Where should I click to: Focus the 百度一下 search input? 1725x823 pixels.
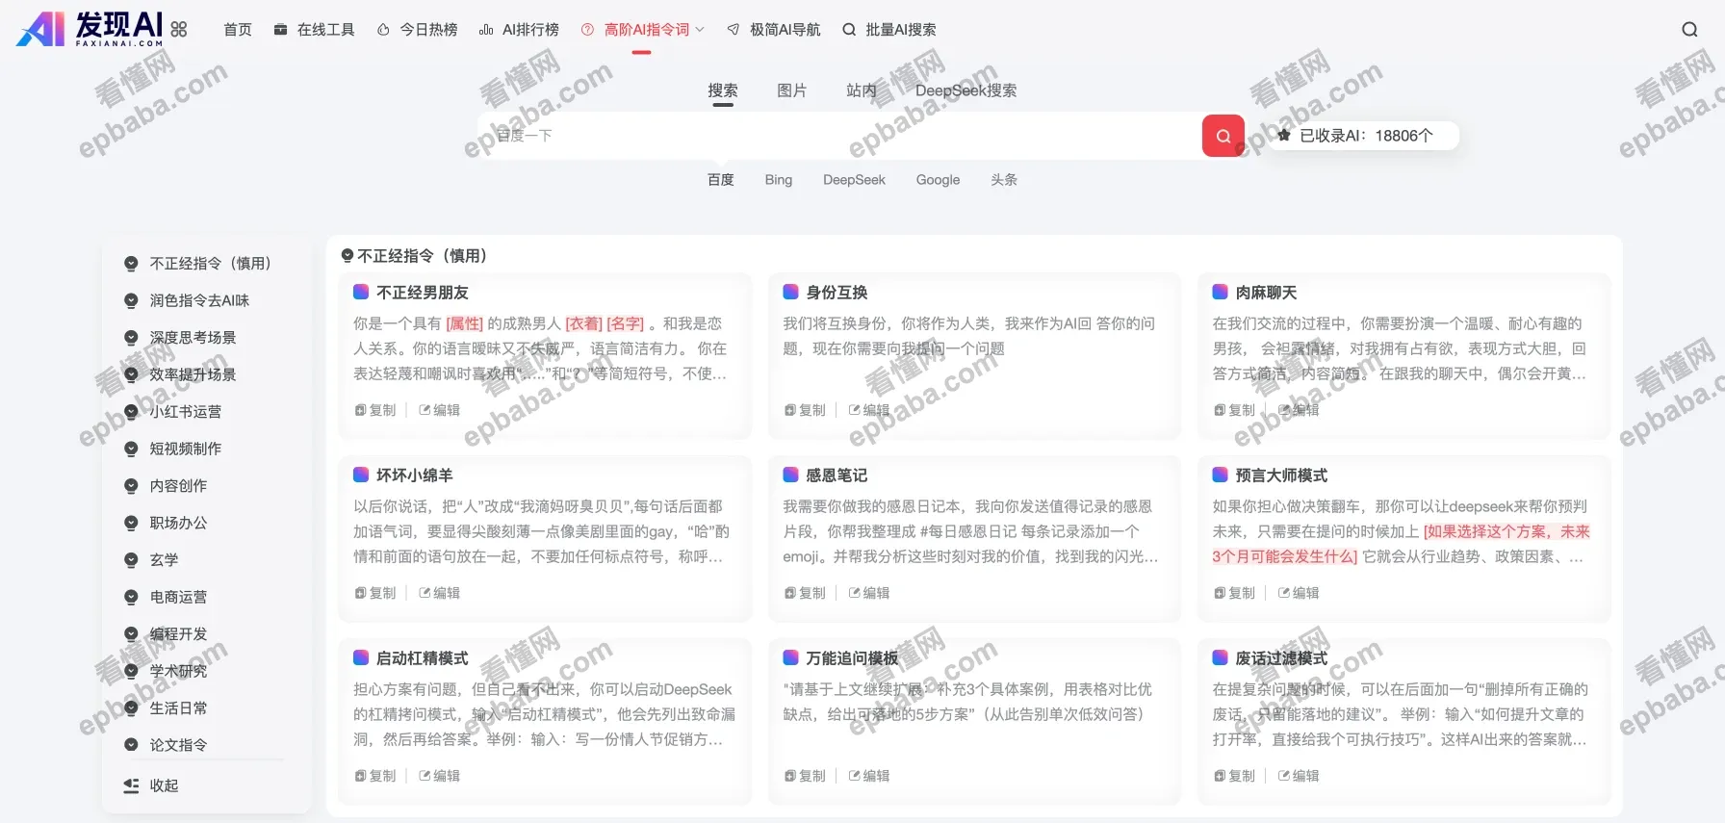(839, 136)
